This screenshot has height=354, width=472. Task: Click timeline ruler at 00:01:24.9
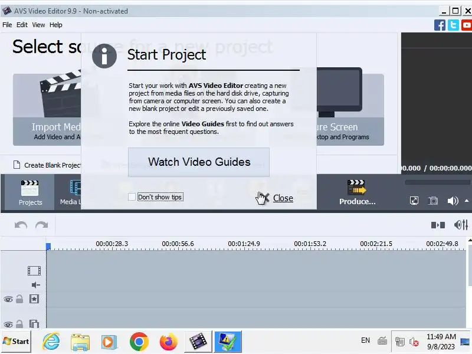(244, 244)
